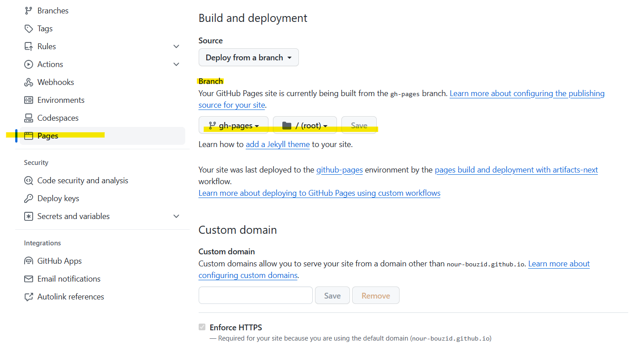Open the gh-pages branch selector

click(x=233, y=125)
